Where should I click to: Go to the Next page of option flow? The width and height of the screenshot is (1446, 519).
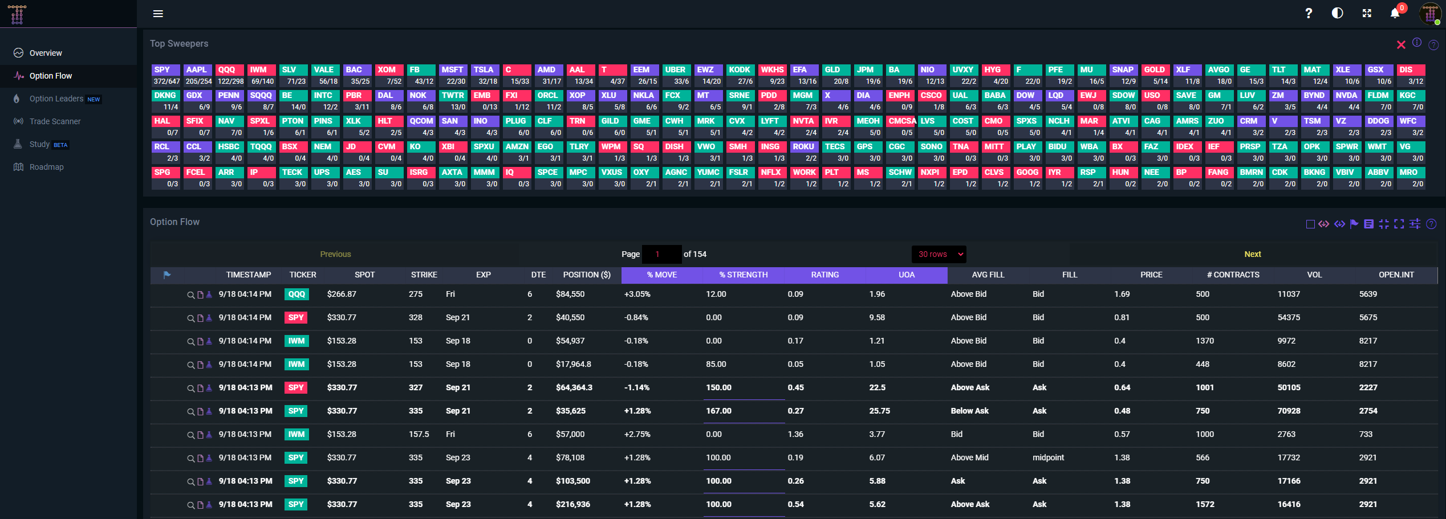click(1252, 254)
